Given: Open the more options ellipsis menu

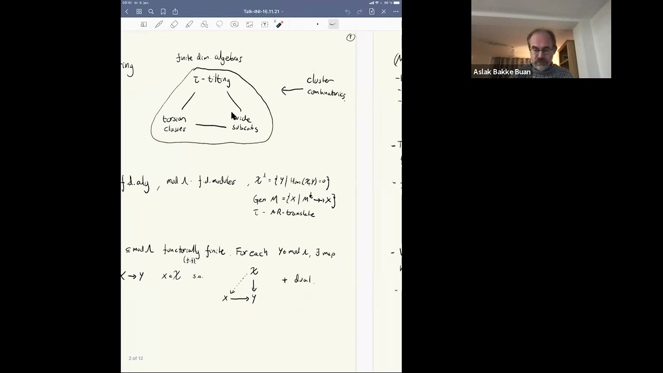Looking at the screenshot, I should [396, 11].
